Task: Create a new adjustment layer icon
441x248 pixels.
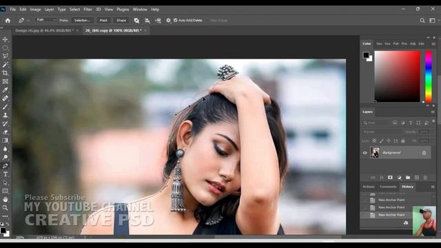Action: (x=399, y=178)
